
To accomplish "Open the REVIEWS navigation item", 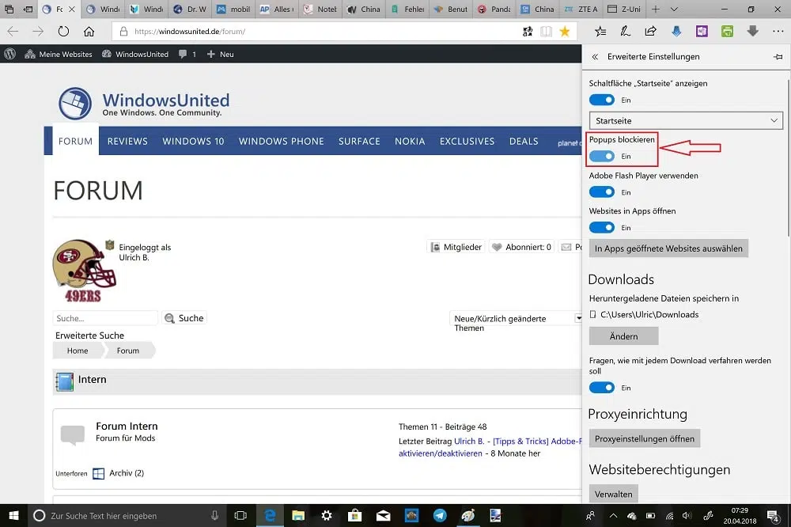I will (127, 142).
